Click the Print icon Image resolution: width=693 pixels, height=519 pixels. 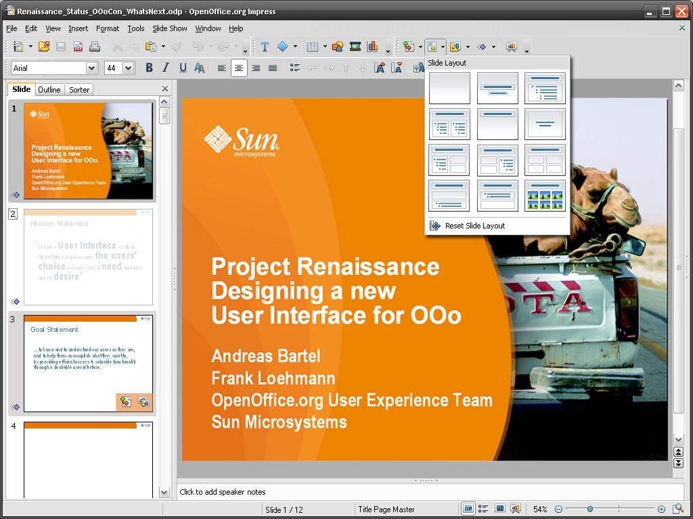[x=95, y=47]
